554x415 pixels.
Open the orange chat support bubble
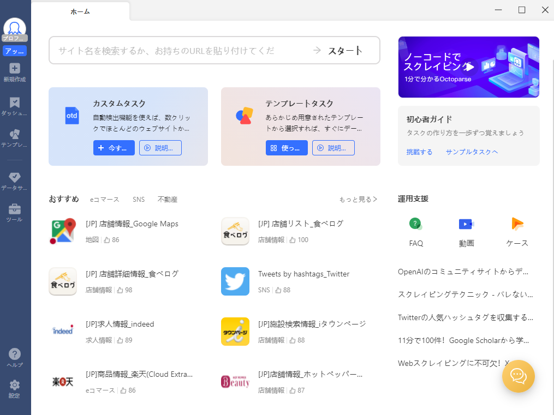[519, 376]
